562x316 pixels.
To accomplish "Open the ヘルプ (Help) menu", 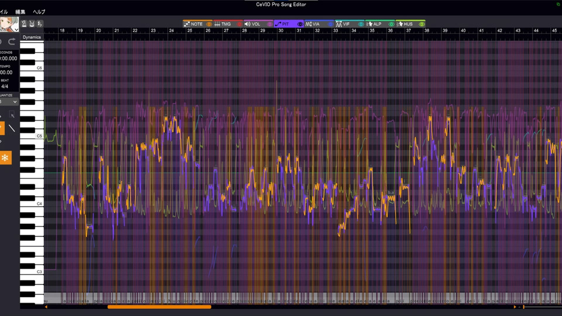I will pos(39,12).
